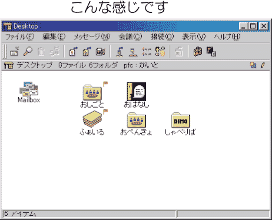This screenshot has height=220, width=272.
Task: Click the disconnect toolbar icon with X
Action: coord(211,52)
